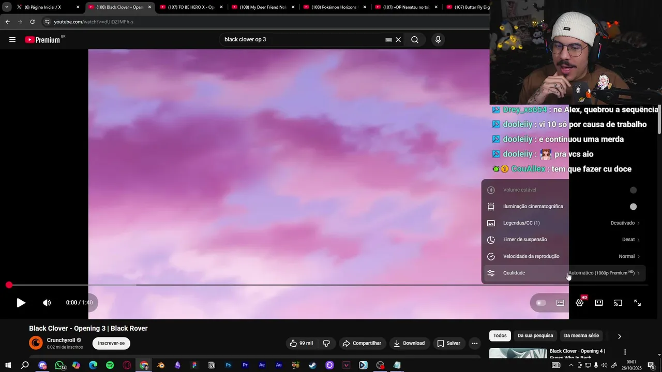Subscribe with Inscrever-se button

pyautogui.click(x=111, y=343)
